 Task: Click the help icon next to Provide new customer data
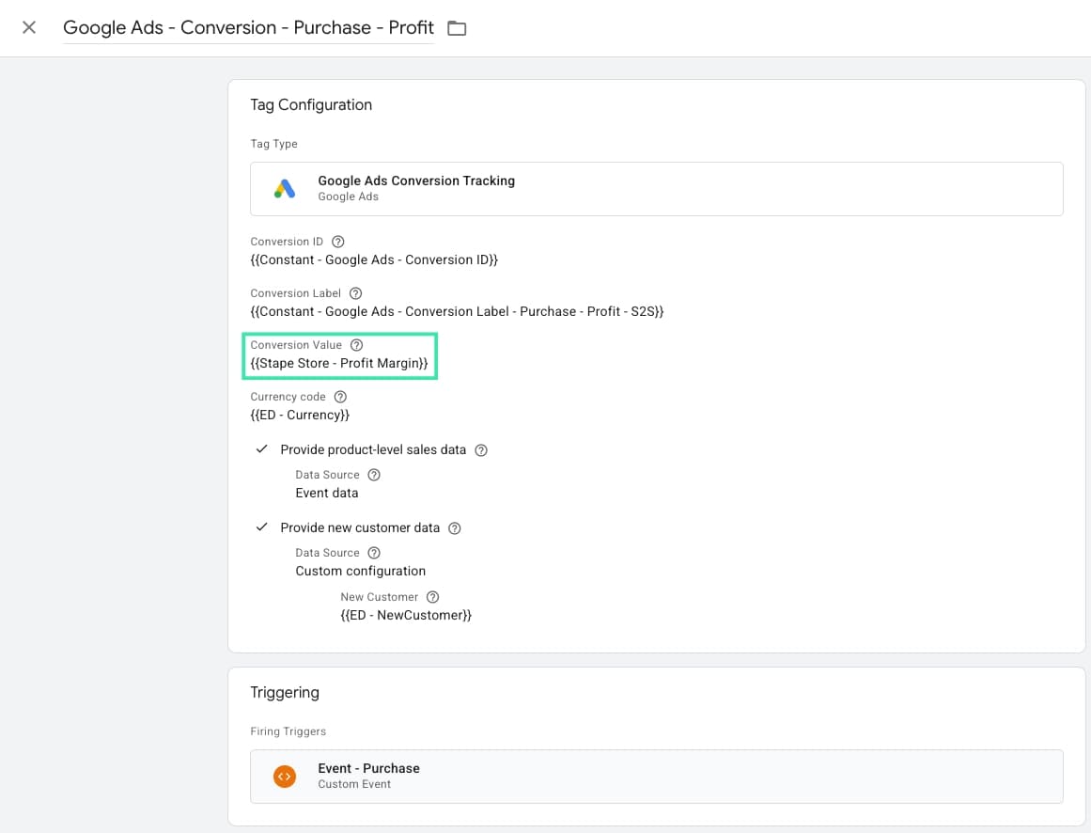(x=455, y=527)
